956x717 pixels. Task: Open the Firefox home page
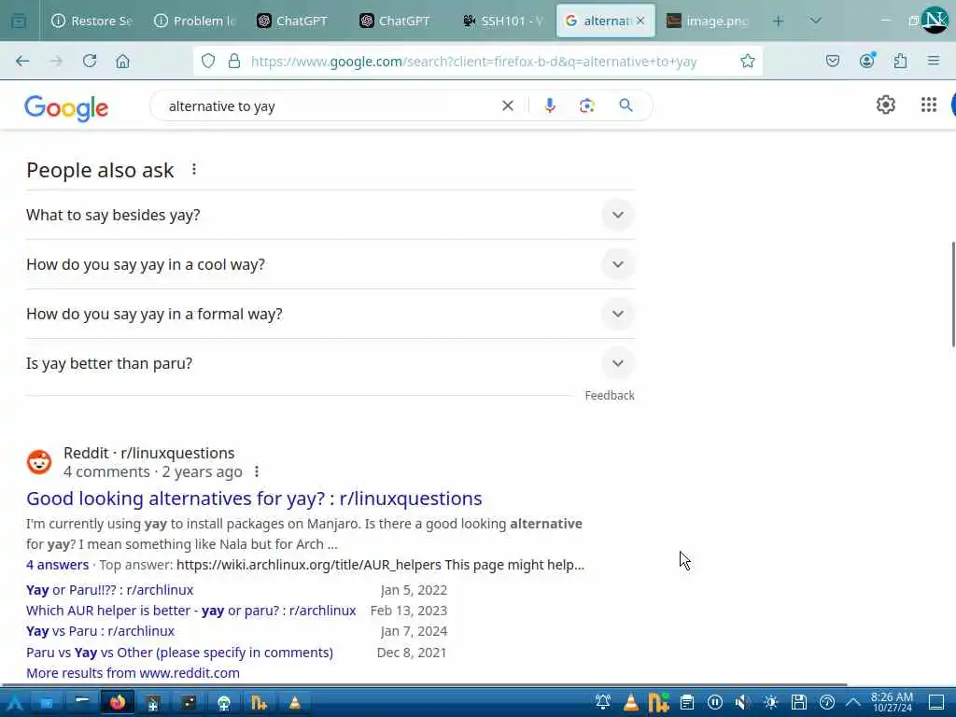coord(122,61)
